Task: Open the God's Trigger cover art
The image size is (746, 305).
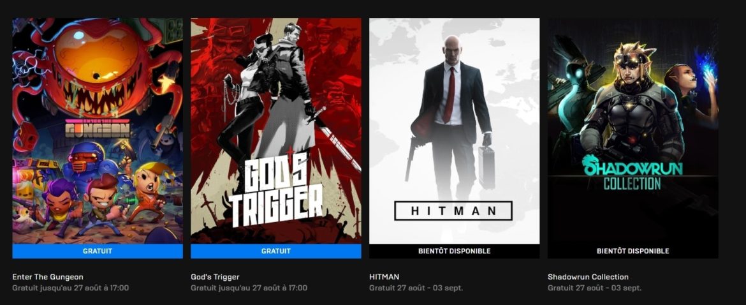Action: 276,131
